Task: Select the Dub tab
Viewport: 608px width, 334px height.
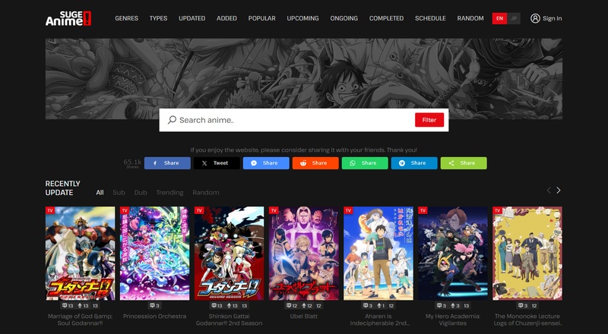Action: (141, 193)
